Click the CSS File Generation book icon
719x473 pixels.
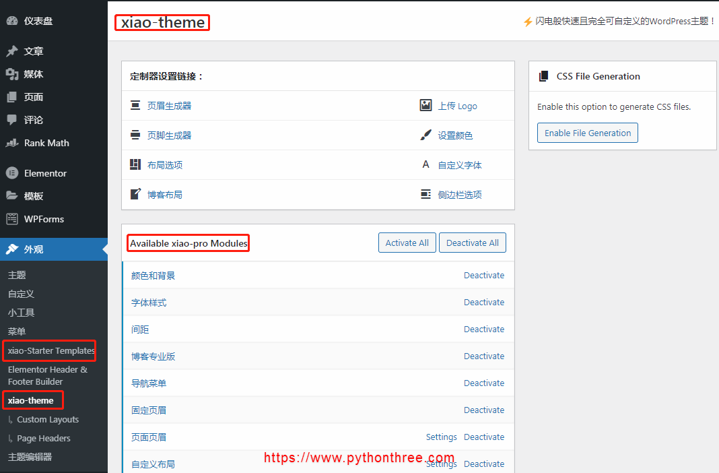(543, 76)
